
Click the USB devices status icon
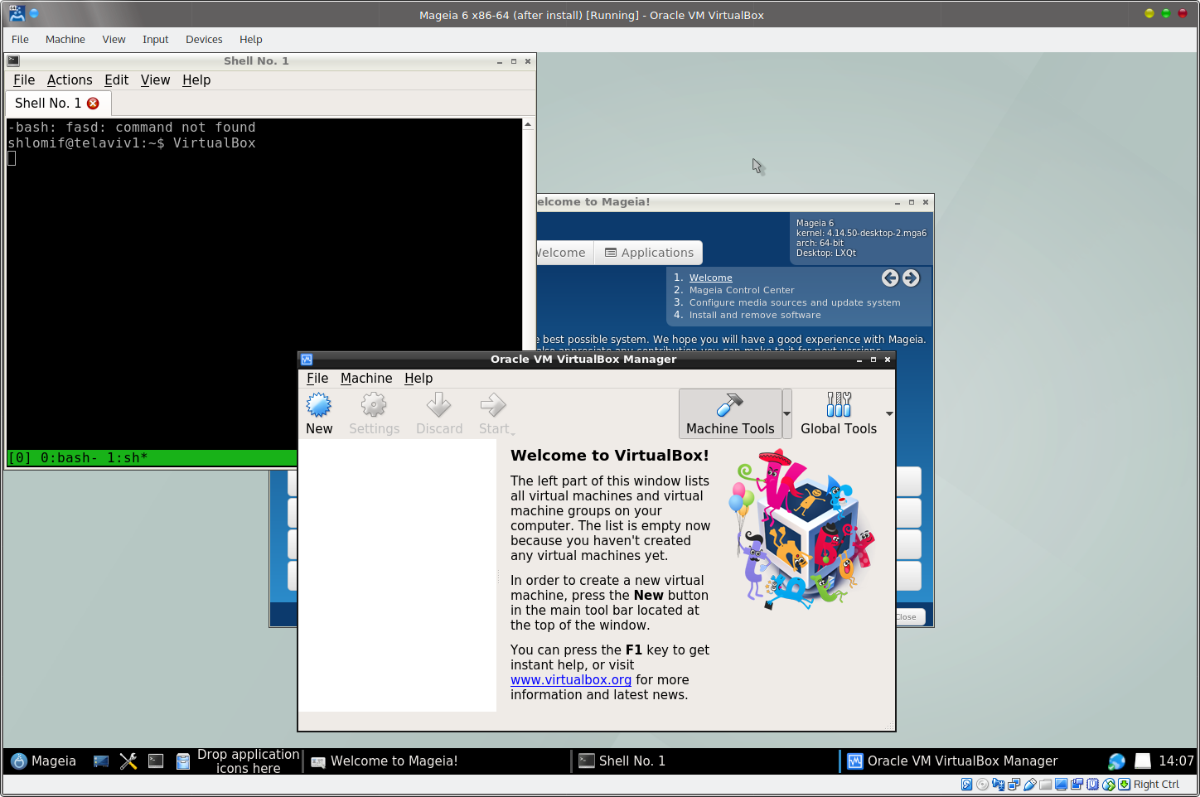(1030, 784)
